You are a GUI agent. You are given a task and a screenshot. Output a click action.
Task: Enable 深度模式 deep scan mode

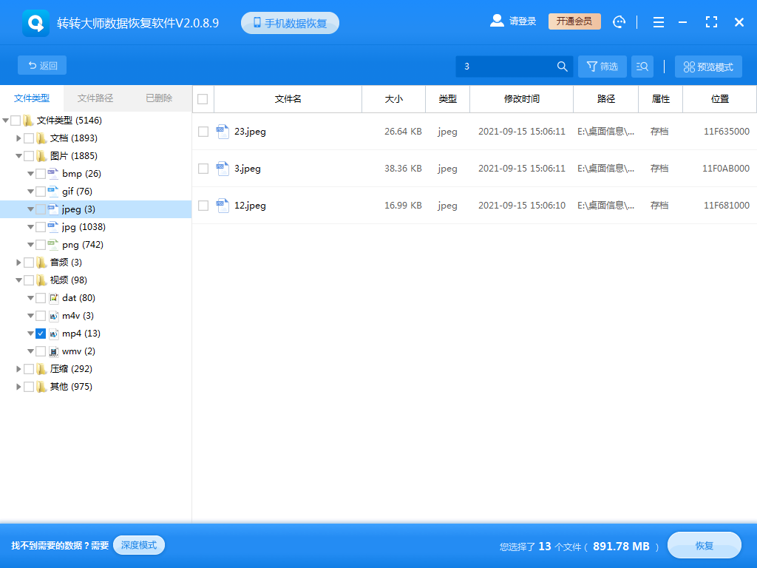(x=138, y=545)
